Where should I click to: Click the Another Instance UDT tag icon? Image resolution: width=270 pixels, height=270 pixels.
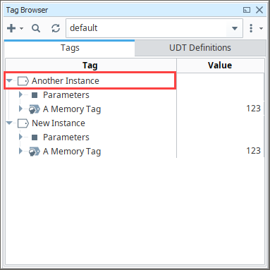tap(23, 81)
